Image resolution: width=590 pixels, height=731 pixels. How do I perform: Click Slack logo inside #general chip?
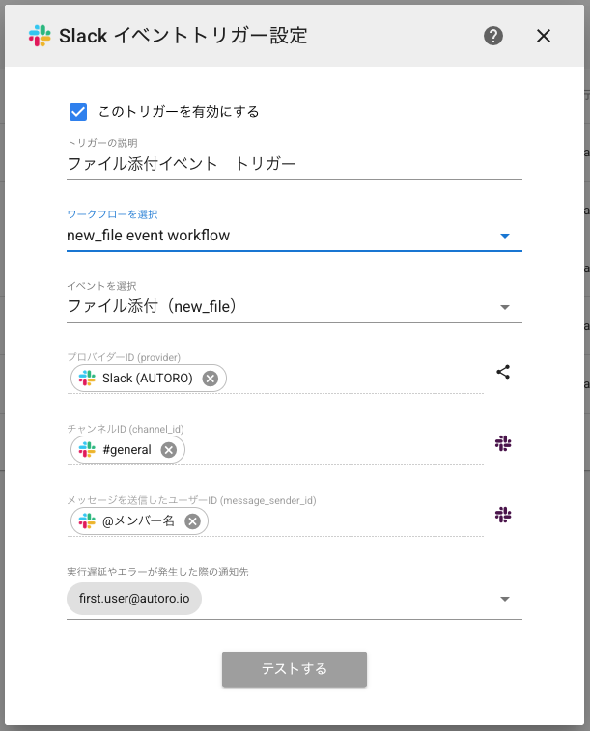coord(87,450)
